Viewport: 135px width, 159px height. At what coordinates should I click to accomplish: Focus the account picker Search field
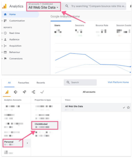(80, 82)
